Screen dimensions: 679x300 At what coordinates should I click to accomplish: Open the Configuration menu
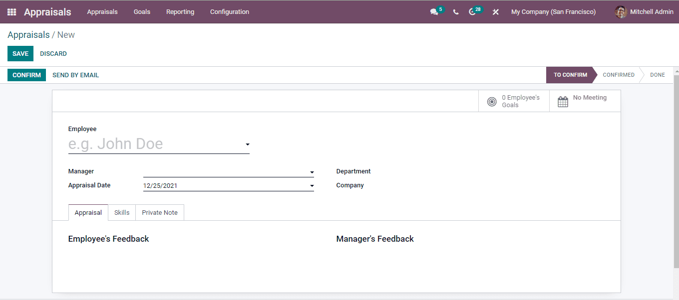click(x=230, y=12)
